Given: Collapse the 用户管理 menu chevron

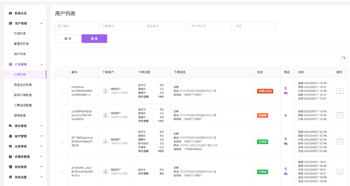Looking at the screenshot, I should click(x=41, y=24).
